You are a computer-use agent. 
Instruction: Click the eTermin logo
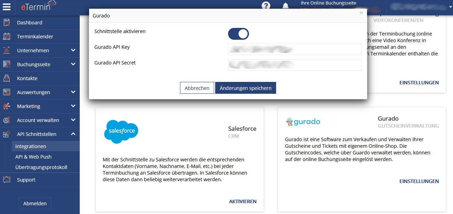tap(38, 6)
